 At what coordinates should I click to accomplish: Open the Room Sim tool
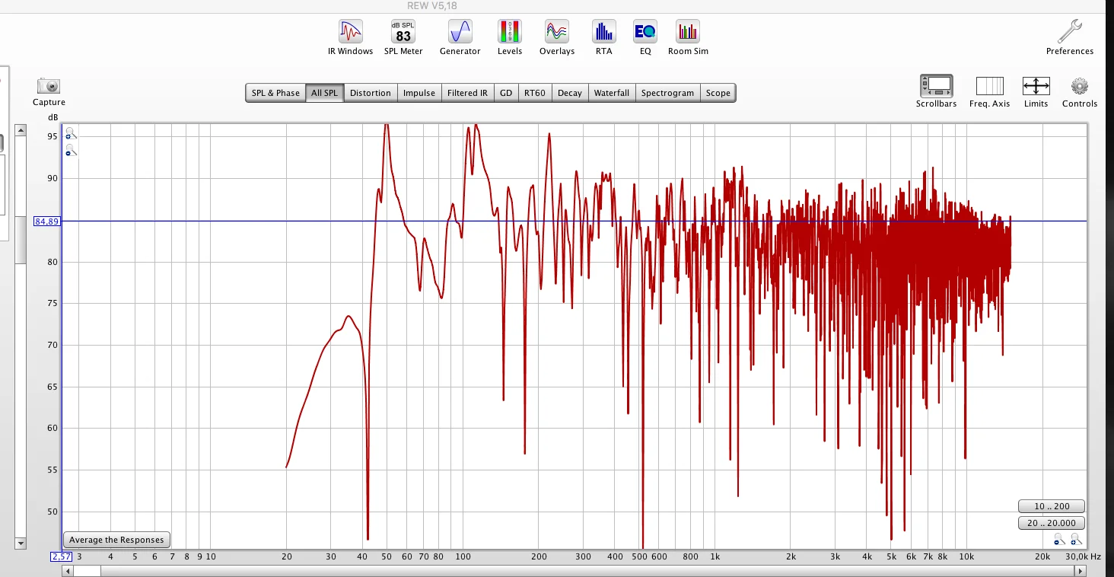pyautogui.click(x=688, y=37)
